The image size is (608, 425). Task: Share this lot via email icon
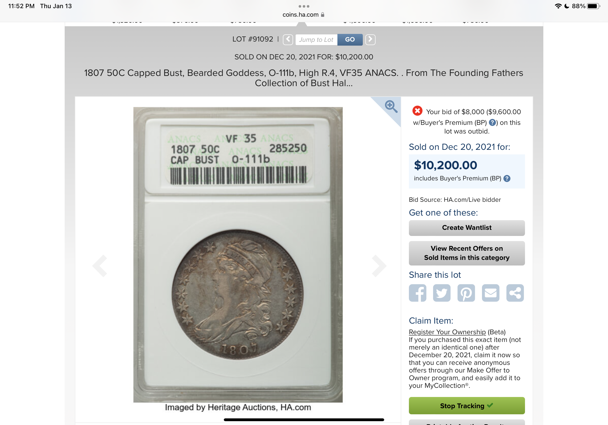(x=490, y=293)
